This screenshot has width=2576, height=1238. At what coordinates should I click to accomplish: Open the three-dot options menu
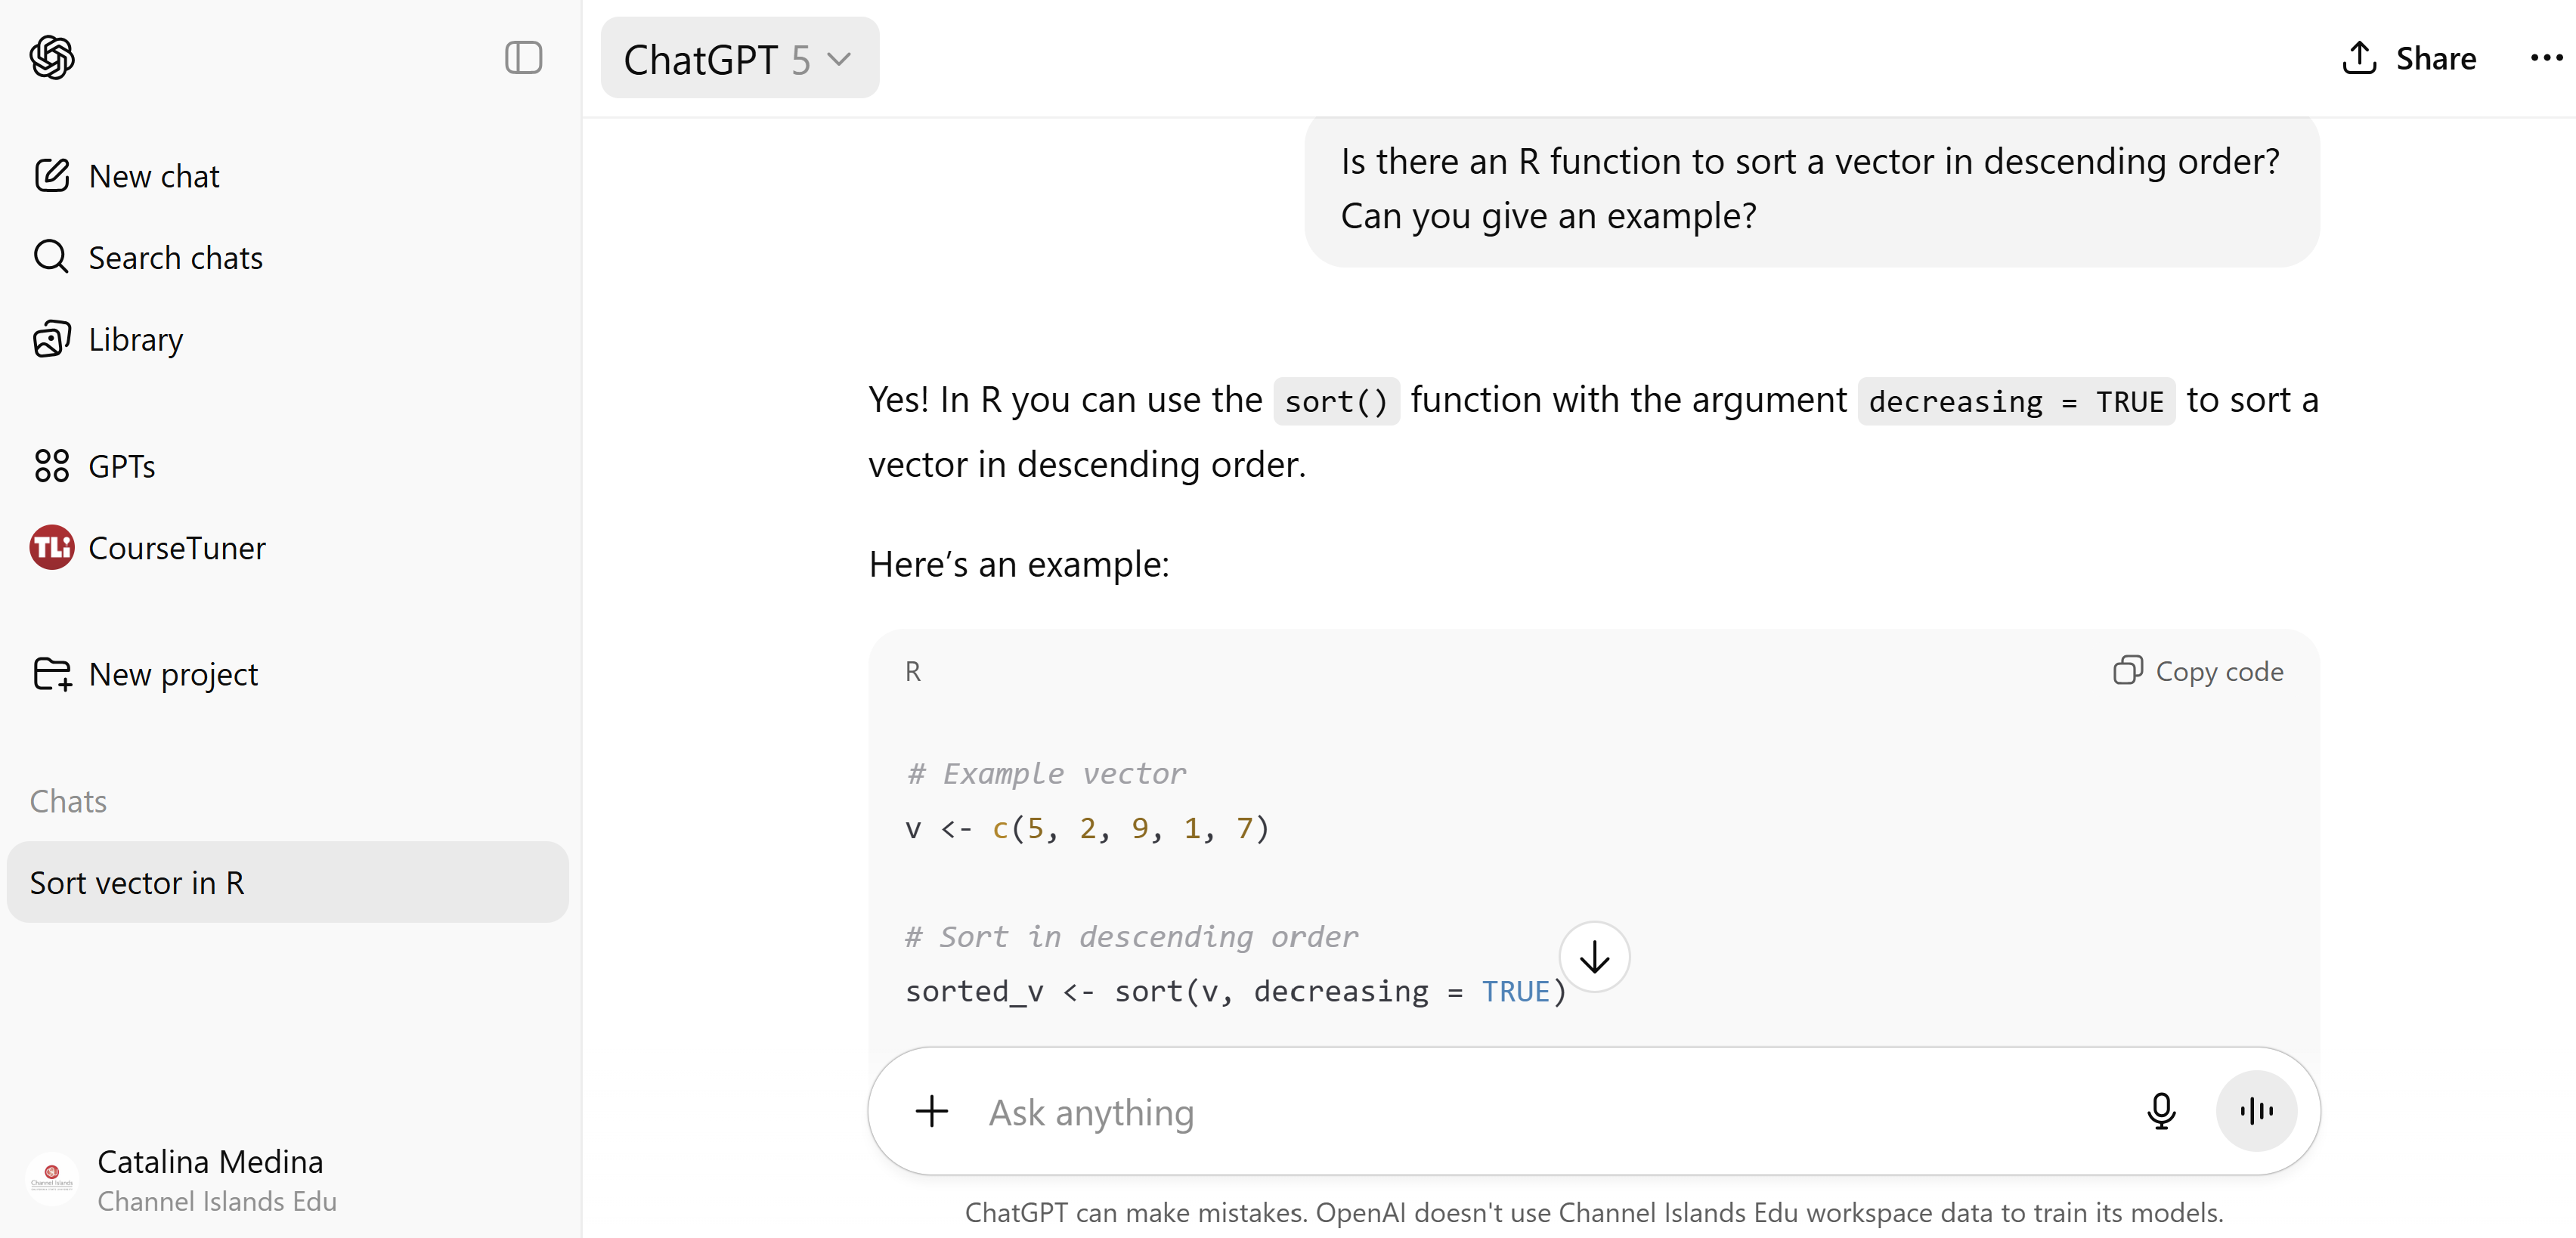pyautogui.click(x=2545, y=58)
